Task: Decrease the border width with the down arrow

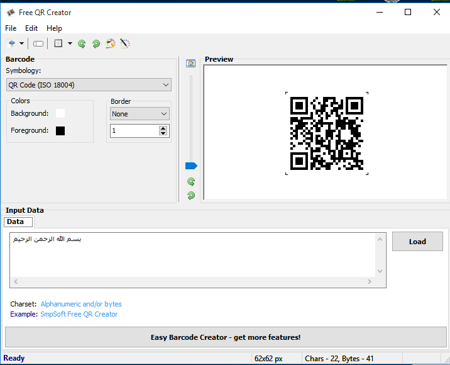Action: (163, 133)
